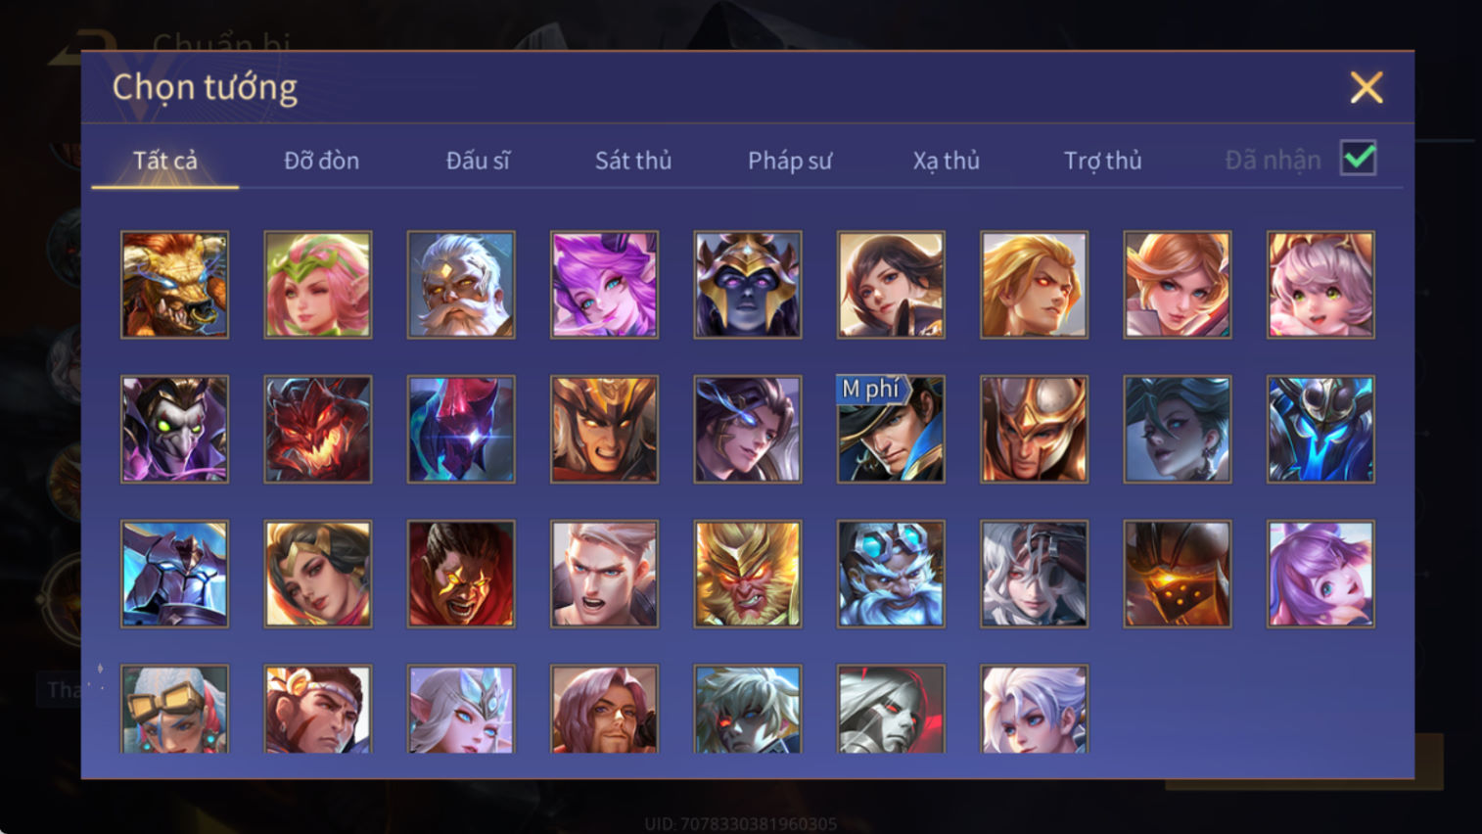
Task: Close the Chọn tướng dialog
Action: tap(1366, 88)
